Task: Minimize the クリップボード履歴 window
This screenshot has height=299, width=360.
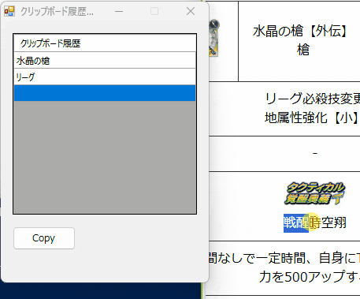Action: [119, 11]
